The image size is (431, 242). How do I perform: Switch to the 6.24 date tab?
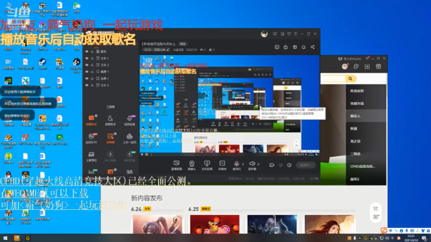coord(141,209)
